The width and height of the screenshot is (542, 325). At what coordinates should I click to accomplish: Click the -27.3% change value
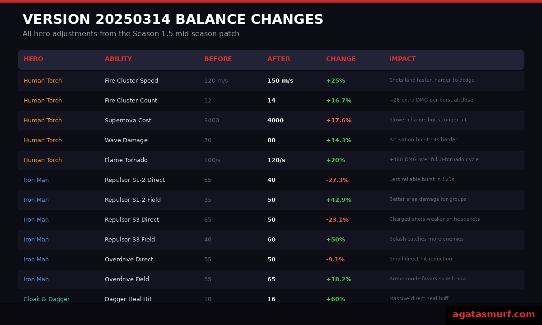pyautogui.click(x=337, y=180)
